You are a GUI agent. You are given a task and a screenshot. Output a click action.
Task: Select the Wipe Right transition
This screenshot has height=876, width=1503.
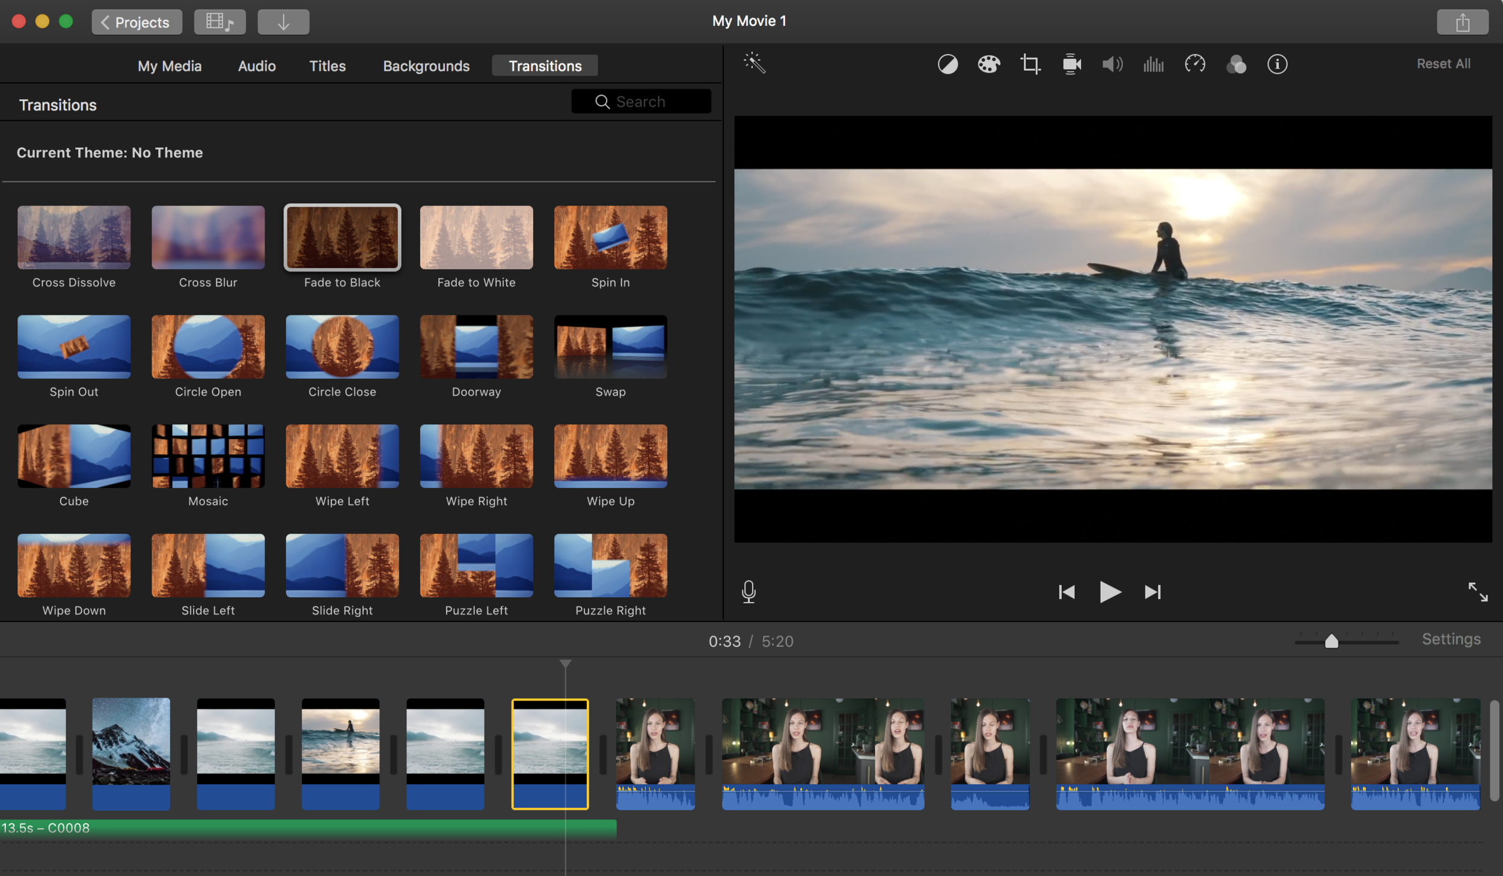click(x=476, y=456)
